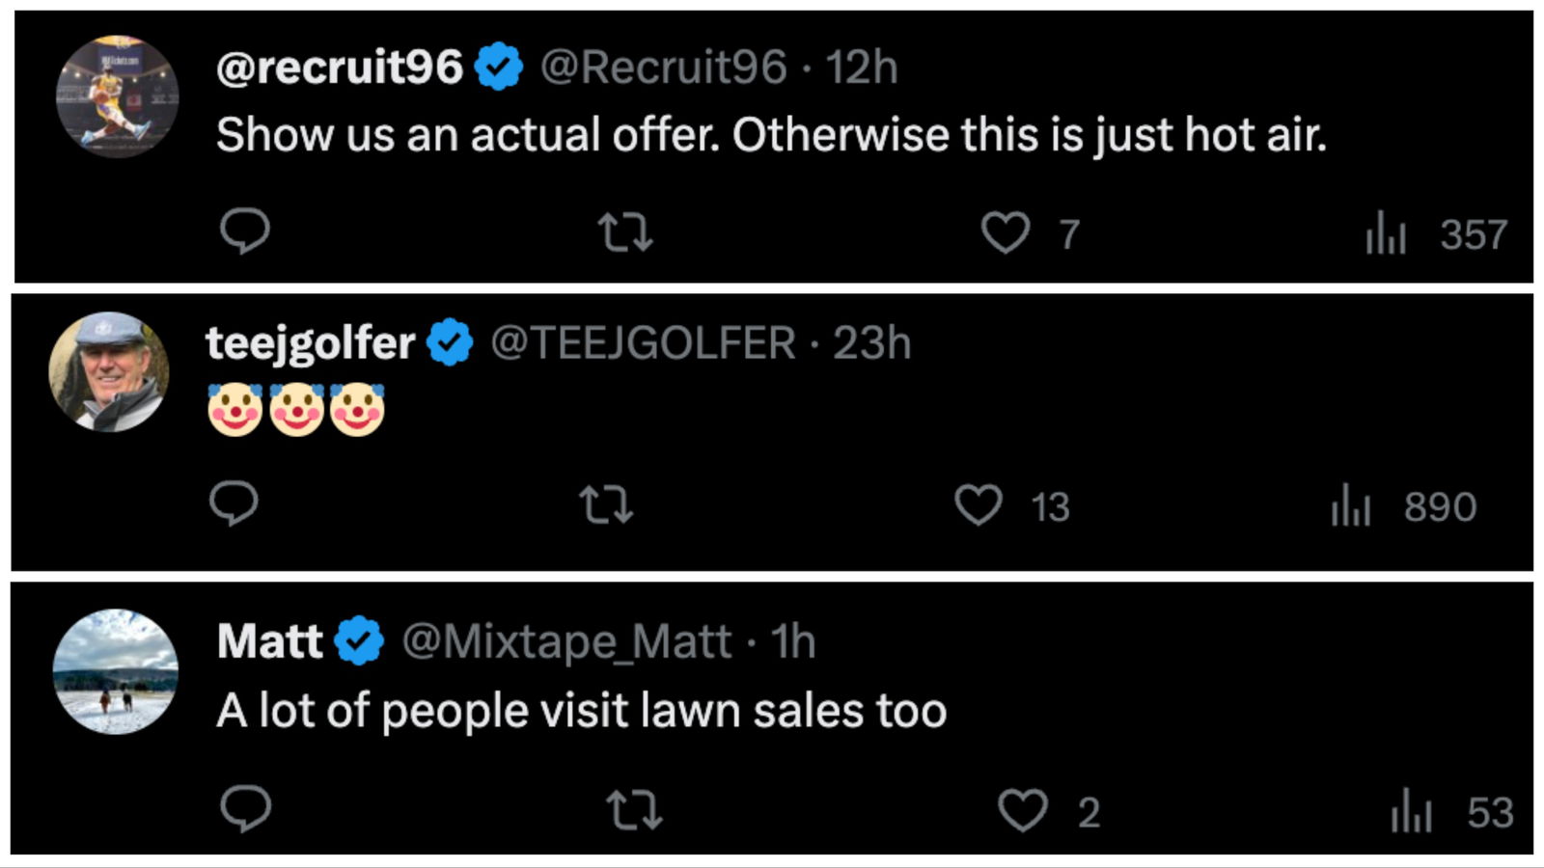Retweet teejgolfer's clown emoji tweet
The height and width of the screenshot is (868, 1544).
[606, 504]
